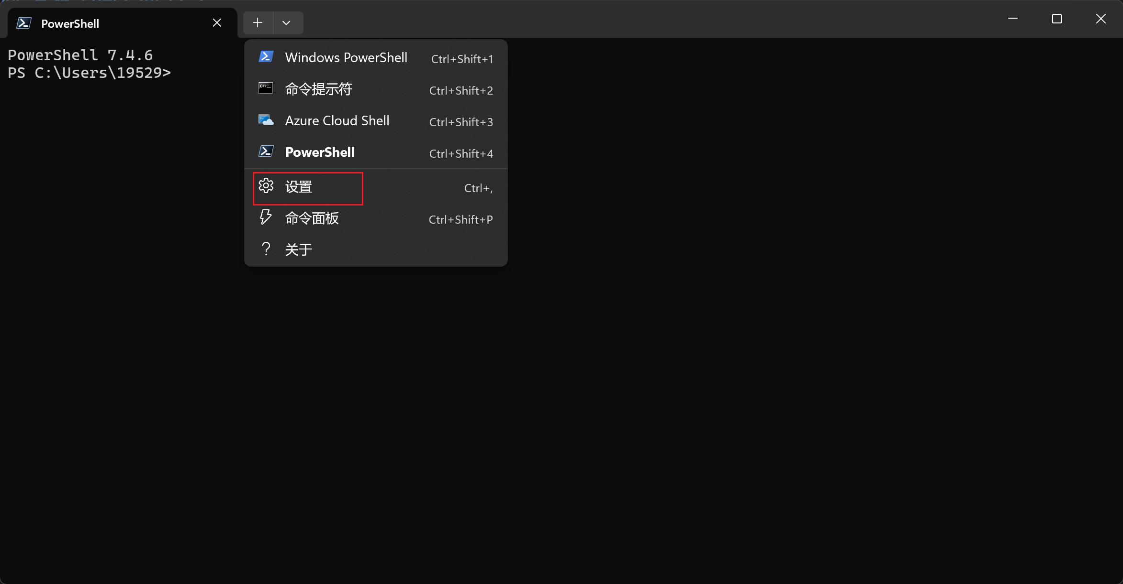Open the bold PowerShell profile entry
The height and width of the screenshot is (584, 1123).
376,152
